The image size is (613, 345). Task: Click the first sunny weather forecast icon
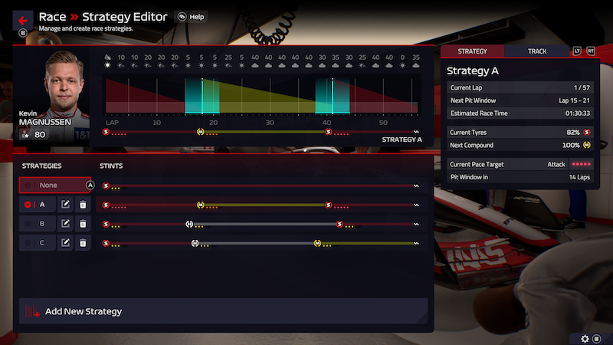tap(108, 65)
